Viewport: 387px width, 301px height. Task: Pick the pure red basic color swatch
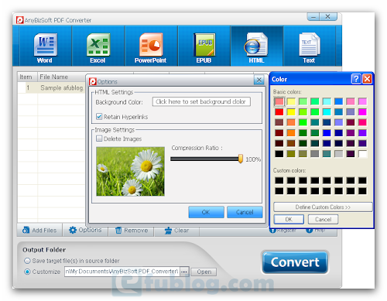click(279, 112)
